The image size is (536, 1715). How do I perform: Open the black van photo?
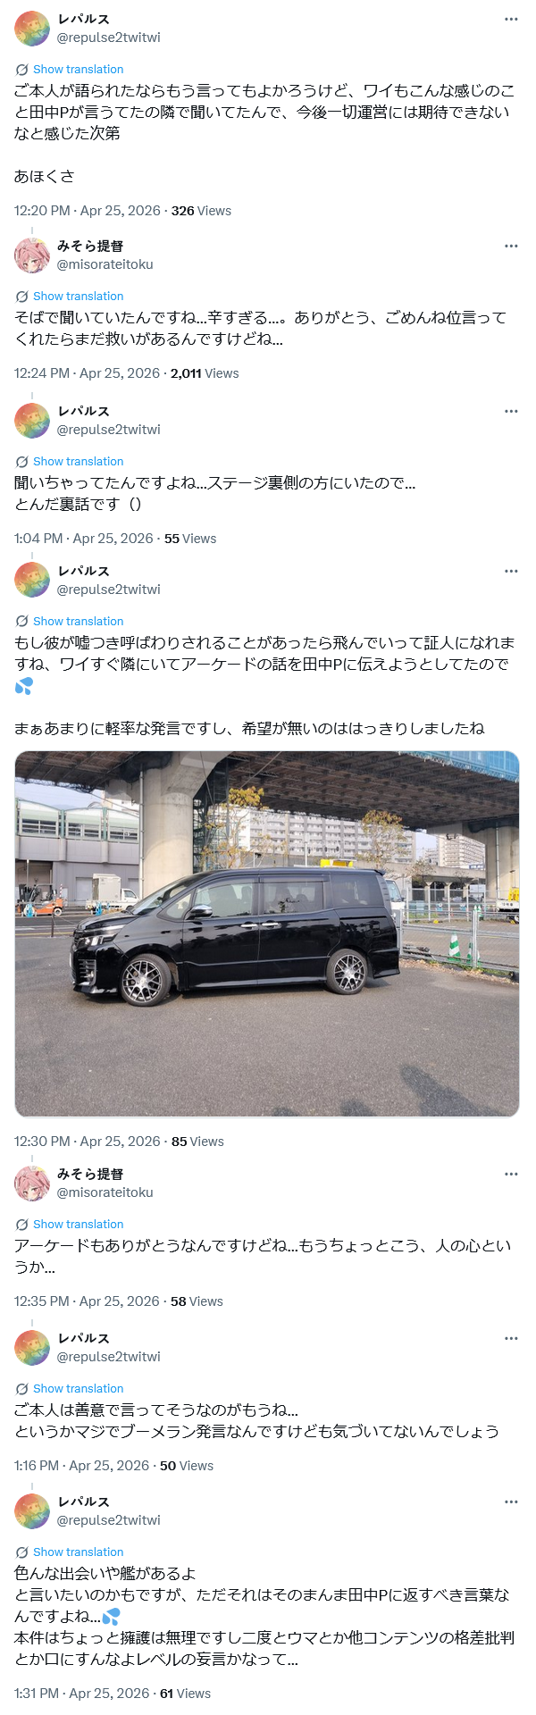coord(267,933)
